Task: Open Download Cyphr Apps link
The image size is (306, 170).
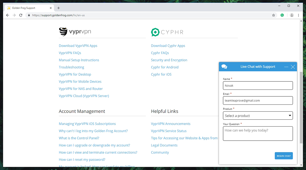Action: coord(168,46)
